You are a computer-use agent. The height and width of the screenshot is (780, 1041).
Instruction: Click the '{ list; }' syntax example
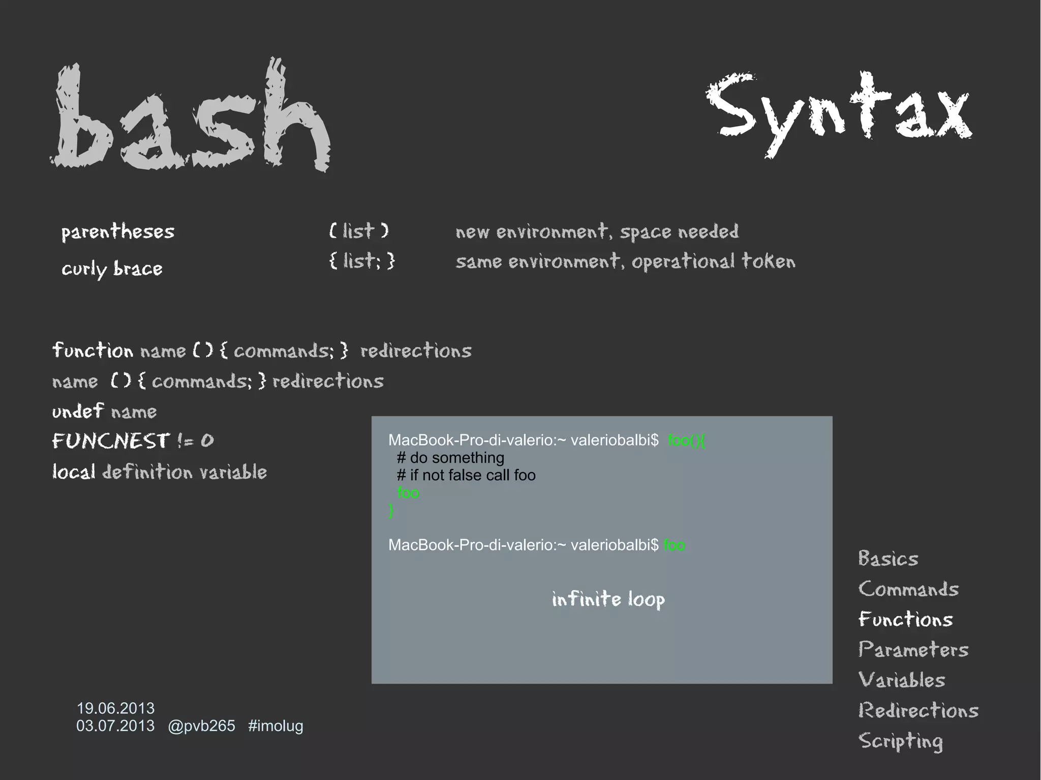pos(362,261)
